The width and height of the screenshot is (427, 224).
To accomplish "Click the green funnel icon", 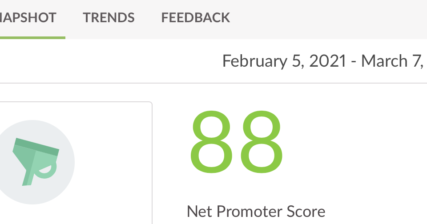I will click(36, 162).
